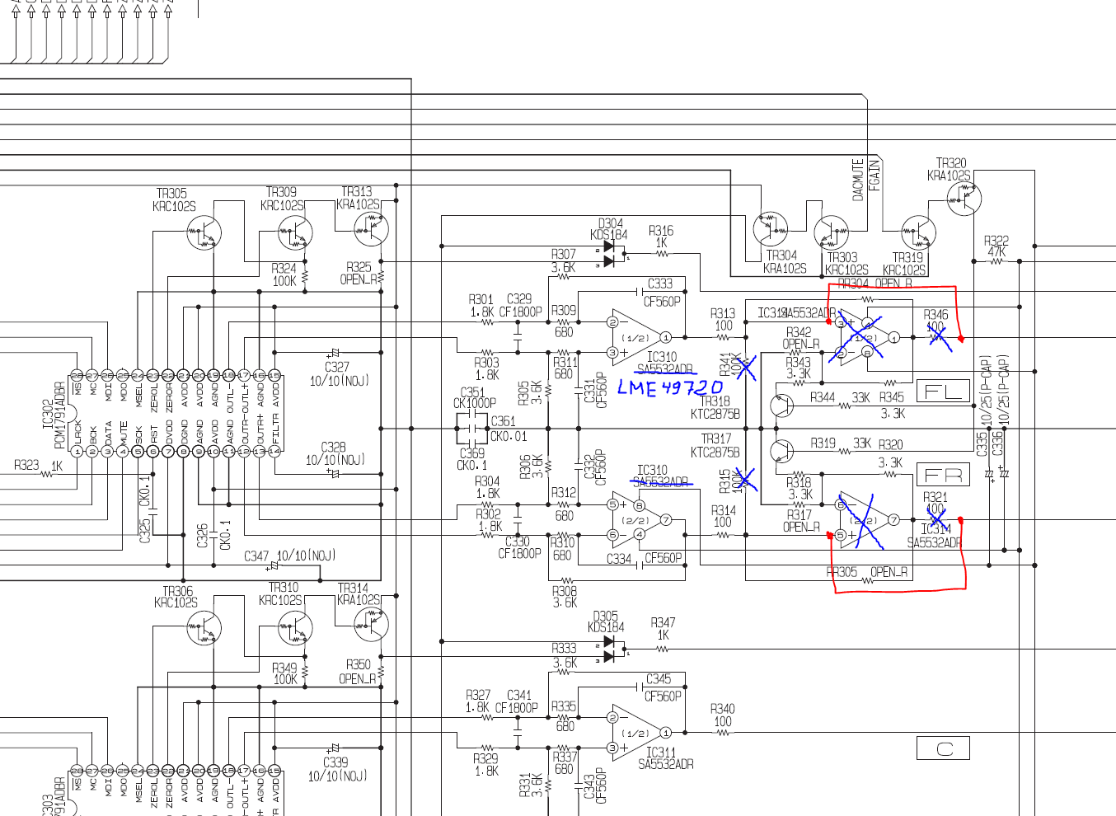Screen dimensions: 1116x816
Task: Select the C channel label box
Action: [x=943, y=748]
